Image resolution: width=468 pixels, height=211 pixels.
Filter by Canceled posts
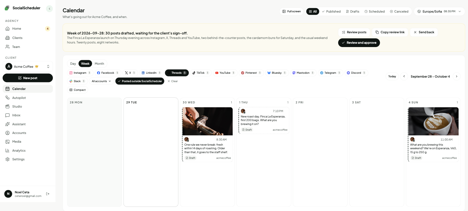399,11
